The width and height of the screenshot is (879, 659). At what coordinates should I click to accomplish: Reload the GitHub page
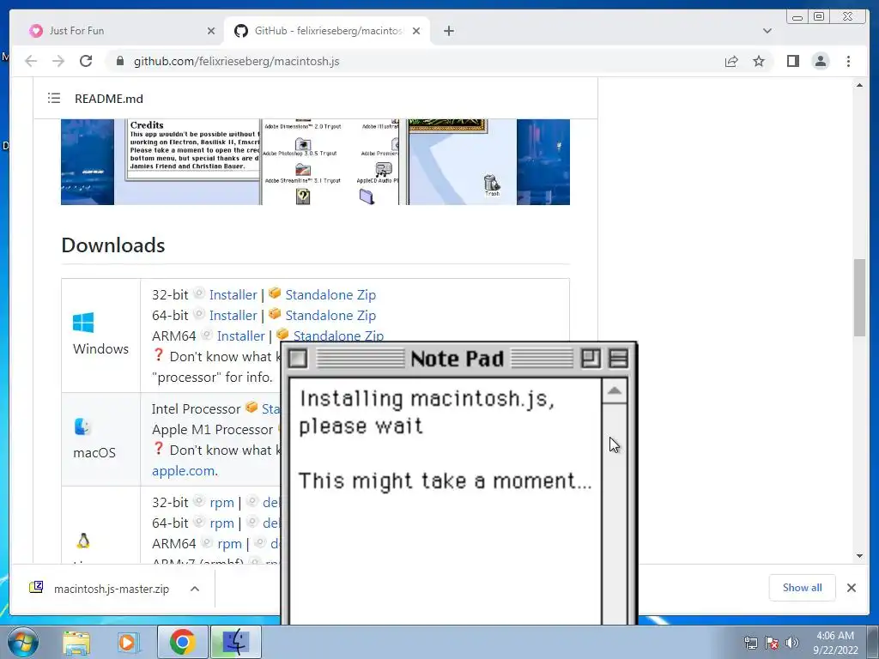[x=86, y=61]
